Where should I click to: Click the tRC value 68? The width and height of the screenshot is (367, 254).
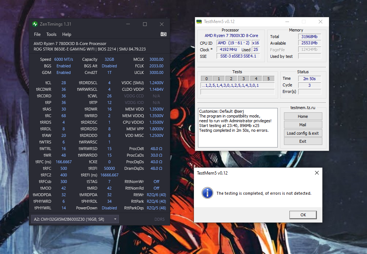coord(64,116)
